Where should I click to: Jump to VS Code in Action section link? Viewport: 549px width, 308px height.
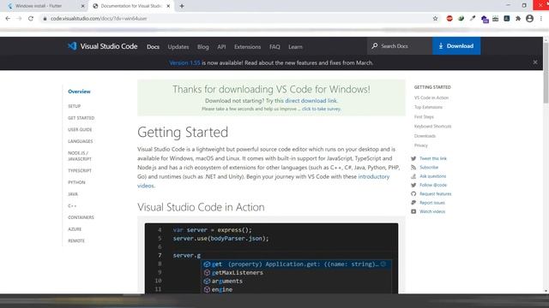coord(431,98)
